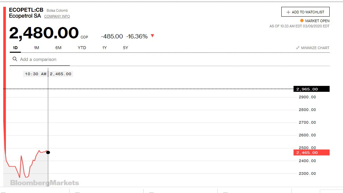The height and width of the screenshot is (193, 343).
Task: Click the BloombergMarkets watermark logo
Action: click(x=44, y=183)
